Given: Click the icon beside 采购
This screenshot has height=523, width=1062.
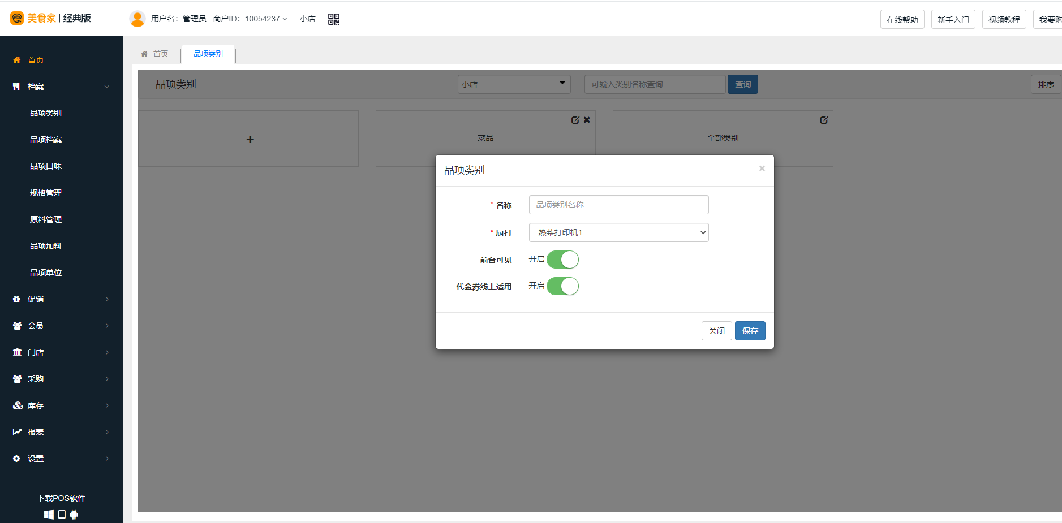Looking at the screenshot, I should pyautogui.click(x=17, y=379).
